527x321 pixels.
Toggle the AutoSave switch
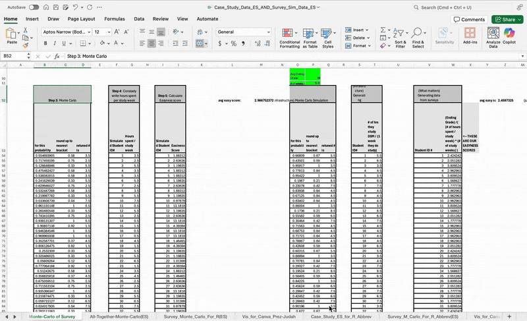34,7
